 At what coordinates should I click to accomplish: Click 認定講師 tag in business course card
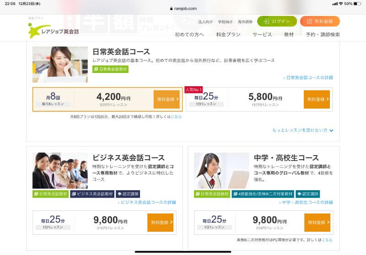(x=128, y=194)
